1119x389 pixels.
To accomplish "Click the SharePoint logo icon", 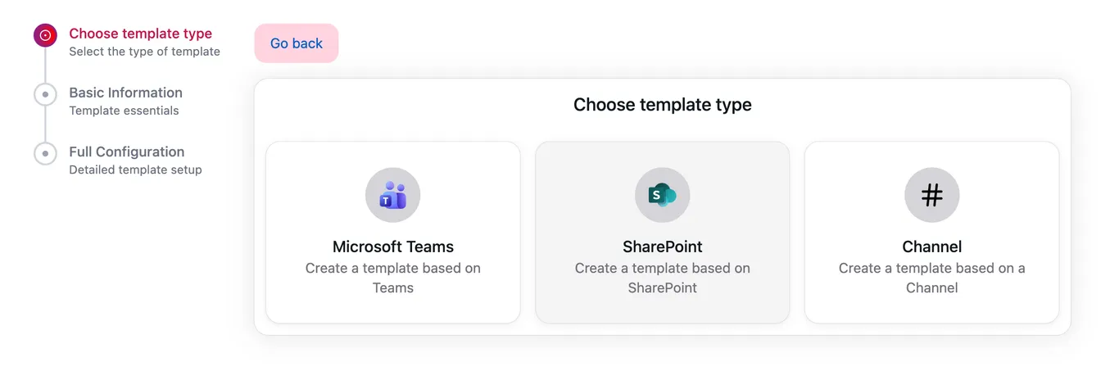I will [x=663, y=195].
